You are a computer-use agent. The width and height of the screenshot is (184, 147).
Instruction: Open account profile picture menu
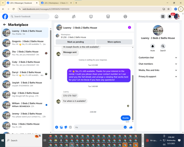[x=177, y=17]
